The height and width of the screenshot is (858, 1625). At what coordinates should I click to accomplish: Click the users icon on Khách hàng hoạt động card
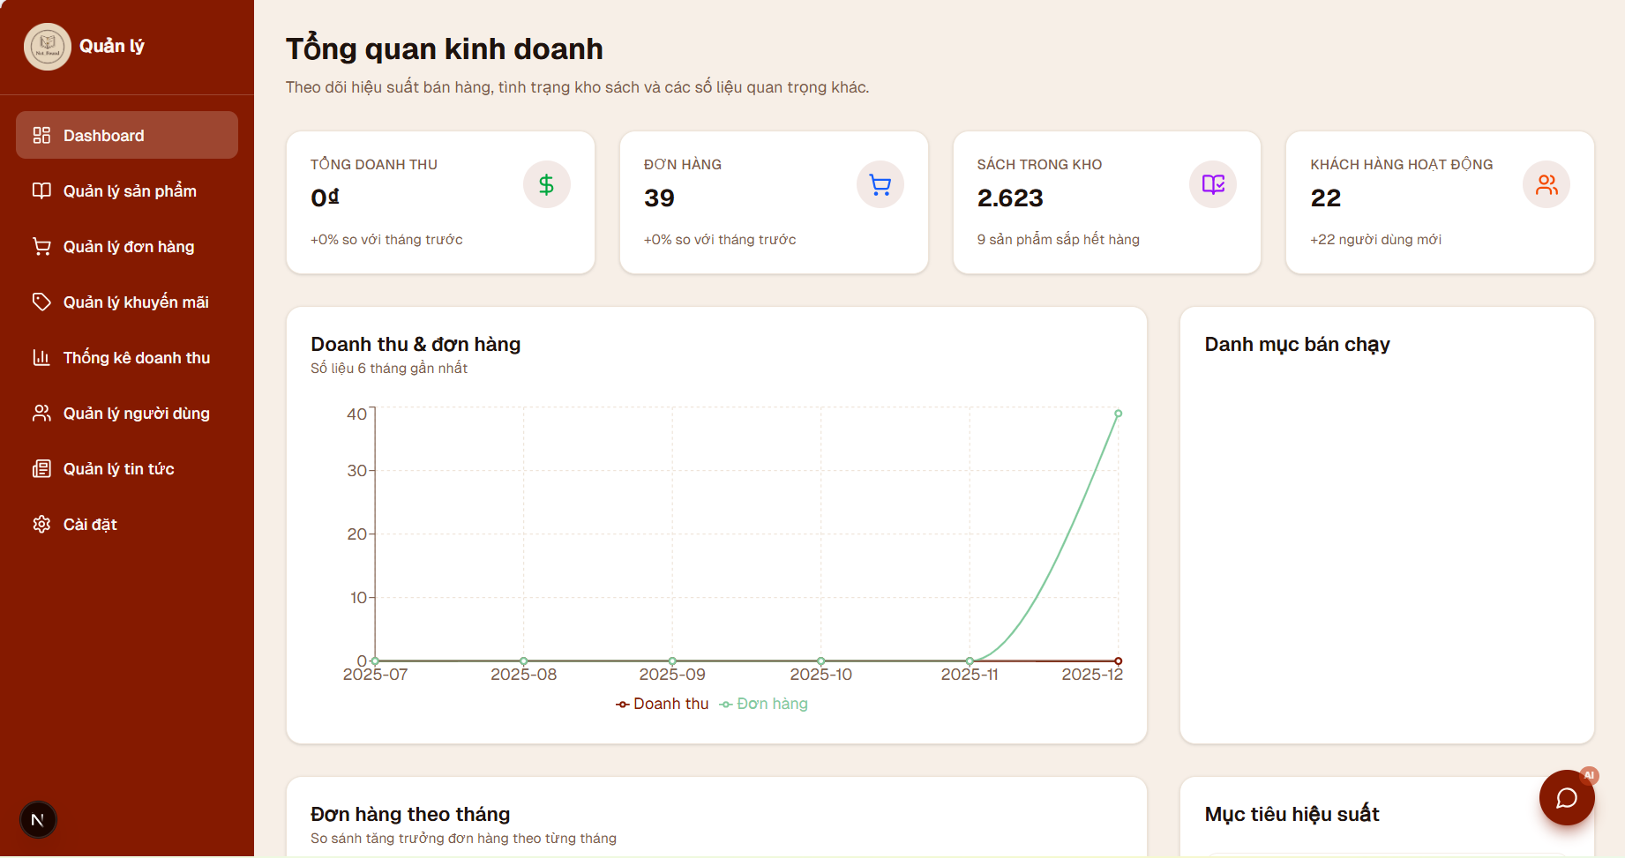click(x=1546, y=184)
